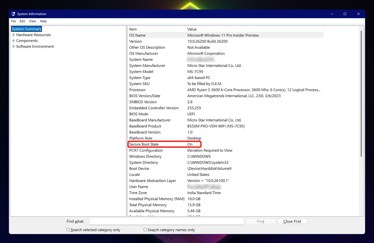Enable Search category names only
Screen dimensions: 374x243
(x=145, y=229)
